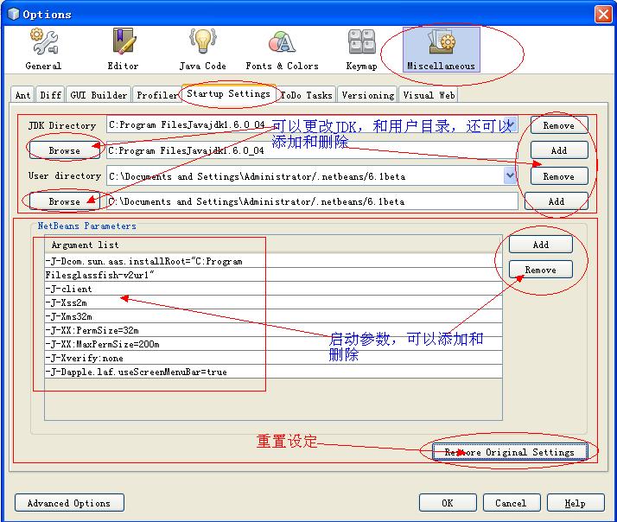Click the JDK path text field
617x522 pixels.
(x=312, y=150)
